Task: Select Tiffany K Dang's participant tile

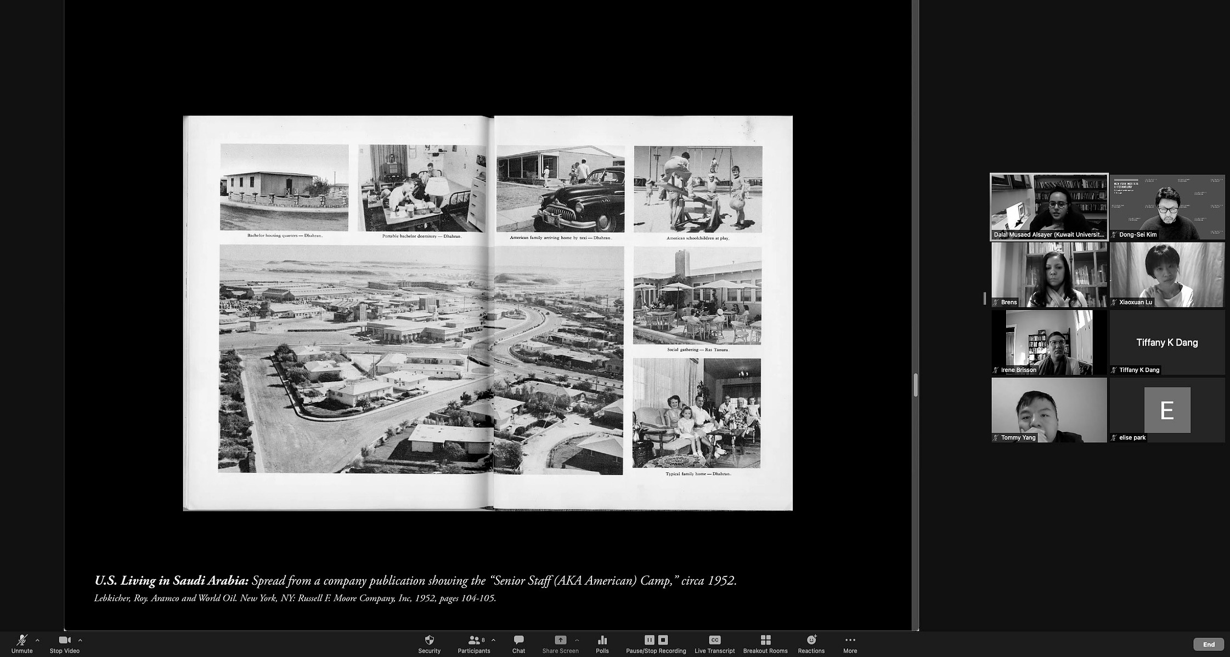Action: tap(1167, 342)
